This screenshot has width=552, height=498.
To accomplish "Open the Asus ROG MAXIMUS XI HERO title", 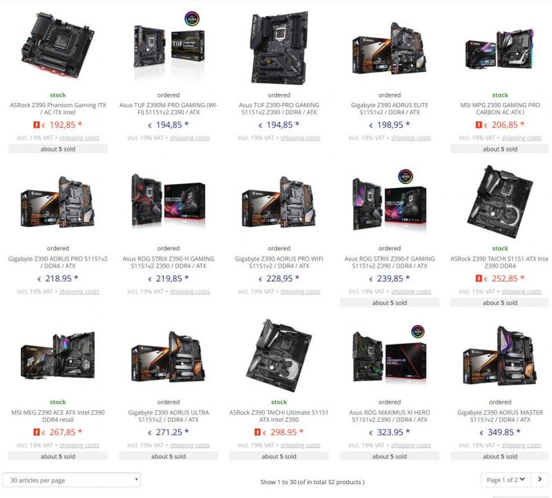I will 390,416.
